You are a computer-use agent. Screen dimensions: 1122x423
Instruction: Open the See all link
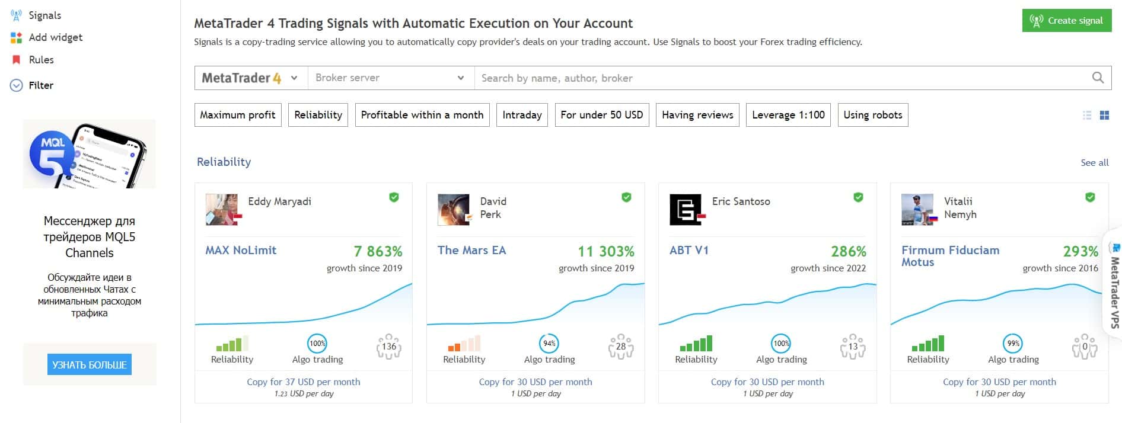point(1094,162)
